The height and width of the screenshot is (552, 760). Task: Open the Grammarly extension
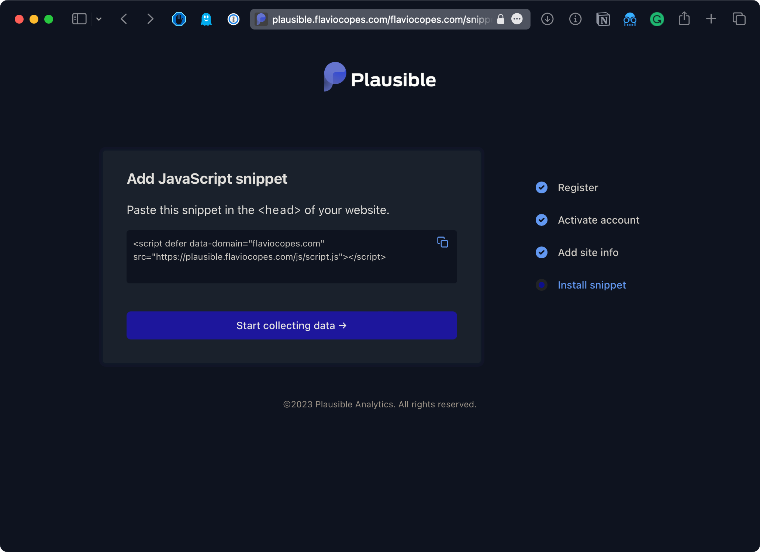click(657, 19)
